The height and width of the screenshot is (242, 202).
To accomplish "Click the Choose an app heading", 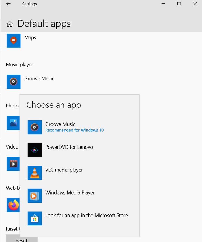I will click(54, 105).
